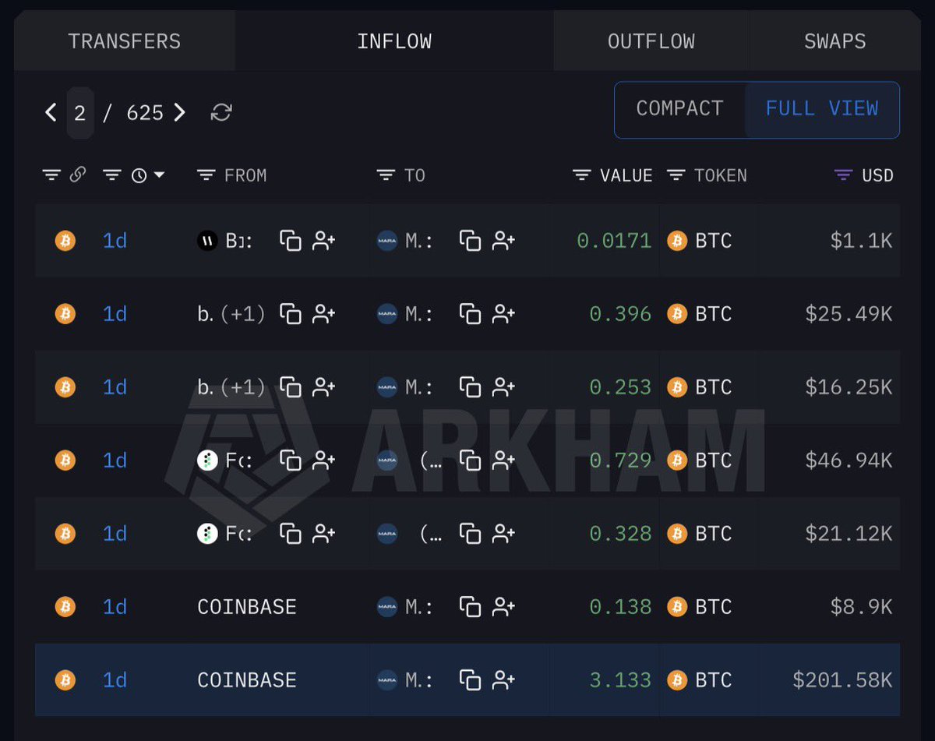Copy recipient address in 0.328 BTC row
The height and width of the screenshot is (741, 935).
point(471,534)
